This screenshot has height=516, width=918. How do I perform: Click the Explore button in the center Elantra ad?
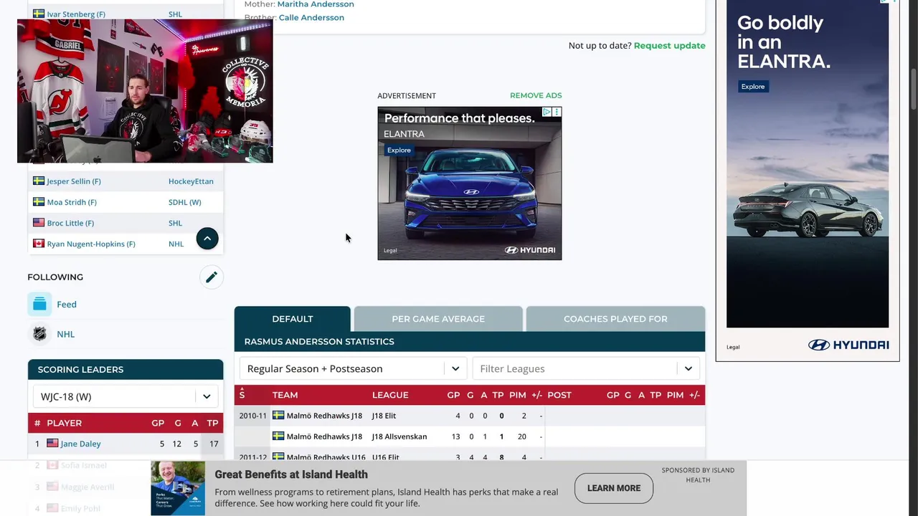pos(399,150)
